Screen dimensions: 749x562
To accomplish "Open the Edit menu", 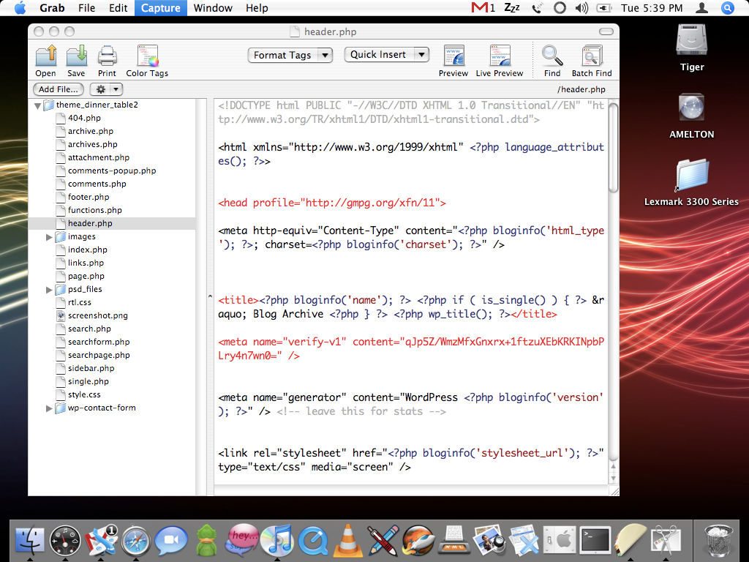I will [x=118, y=8].
